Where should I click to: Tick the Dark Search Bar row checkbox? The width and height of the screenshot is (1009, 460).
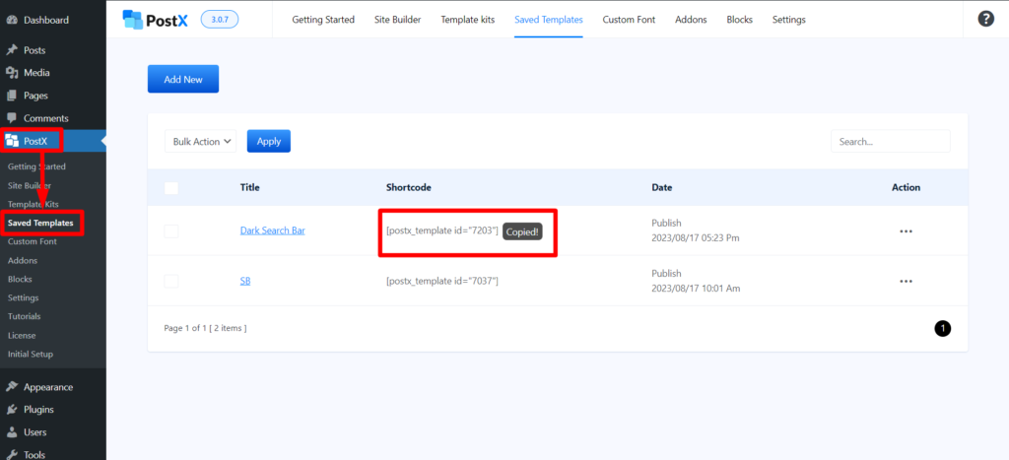point(171,230)
